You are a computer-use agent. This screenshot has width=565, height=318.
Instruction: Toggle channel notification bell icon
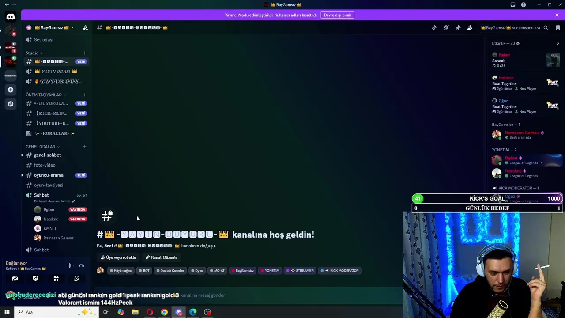click(x=446, y=28)
